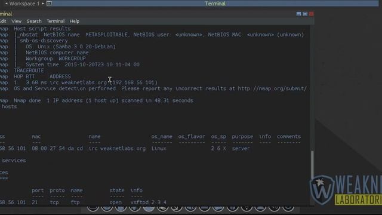Open the Search menu

[x=34, y=21]
